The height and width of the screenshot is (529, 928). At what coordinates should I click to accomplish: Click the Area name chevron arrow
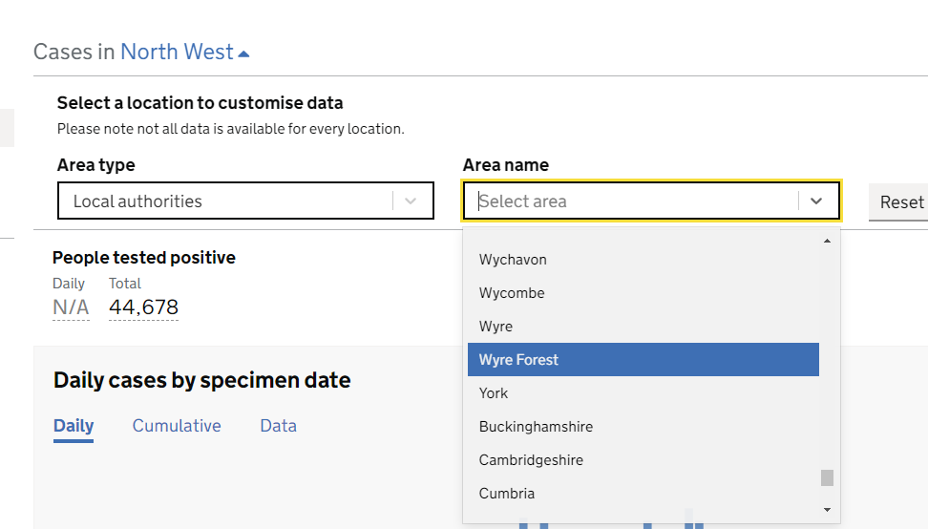point(816,201)
